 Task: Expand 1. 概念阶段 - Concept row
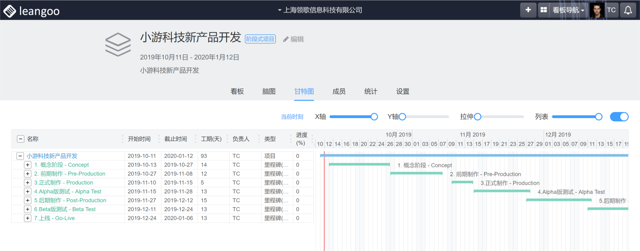pos(28,165)
